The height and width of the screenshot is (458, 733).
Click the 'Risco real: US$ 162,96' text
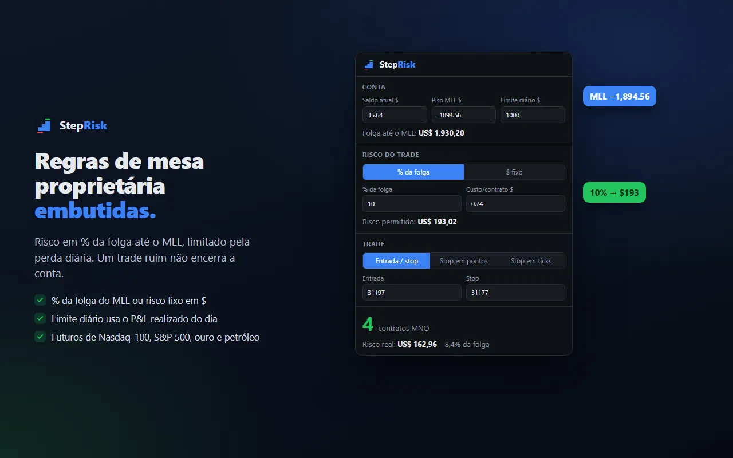pos(400,344)
